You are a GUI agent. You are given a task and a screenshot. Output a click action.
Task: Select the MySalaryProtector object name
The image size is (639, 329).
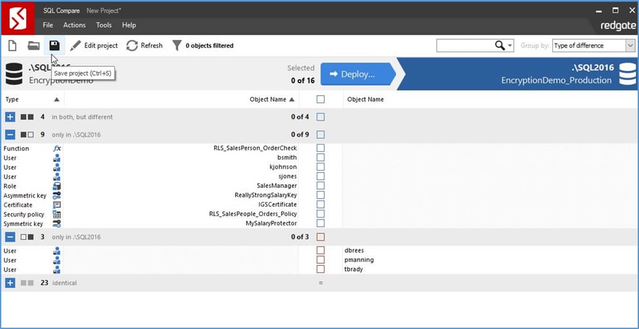[271, 223]
